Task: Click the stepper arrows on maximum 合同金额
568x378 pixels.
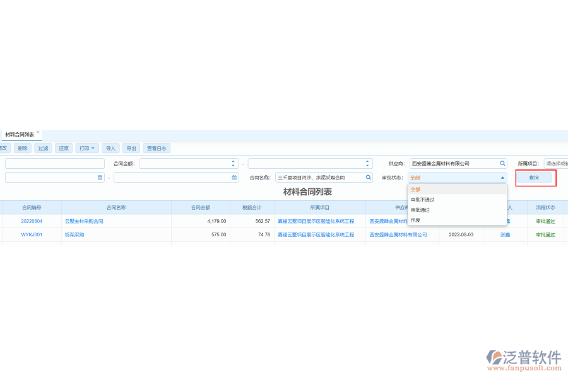Action: (x=368, y=163)
